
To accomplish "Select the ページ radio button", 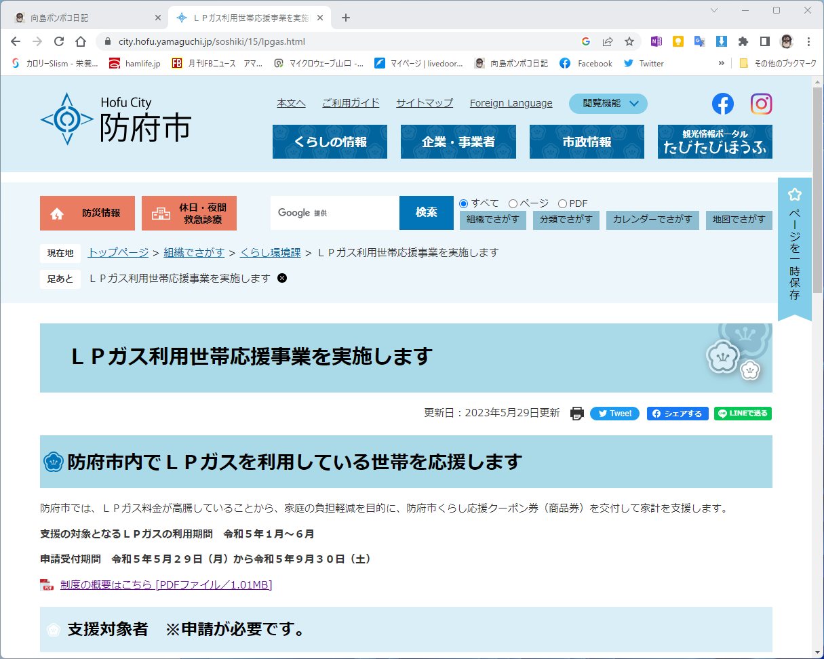I will [513, 203].
